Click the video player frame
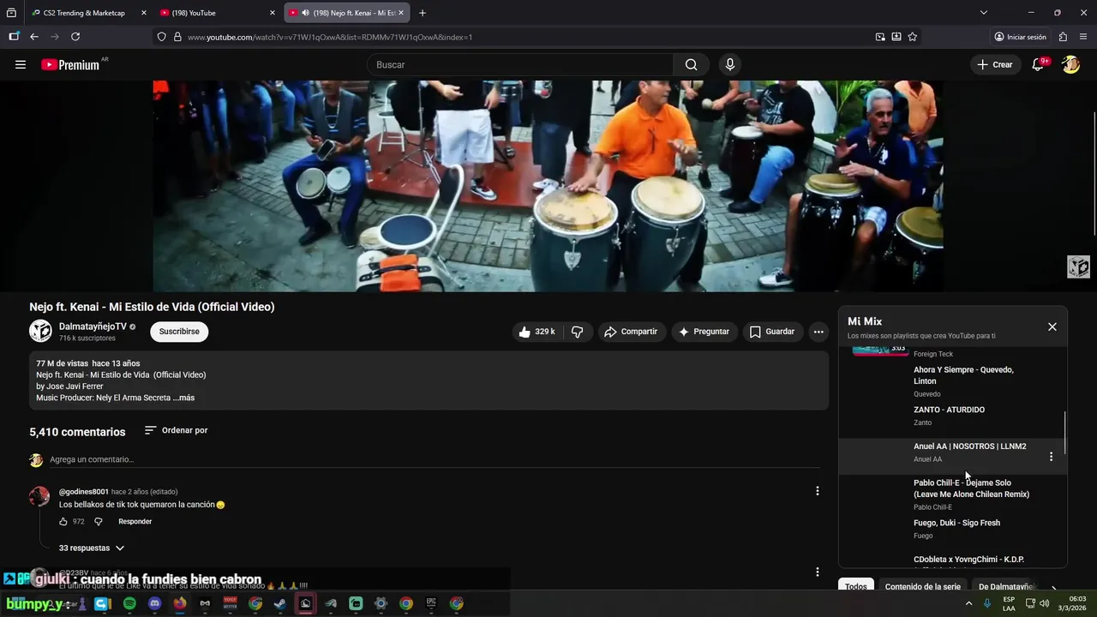The width and height of the screenshot is (1097, 617). (x=548, y=186)
